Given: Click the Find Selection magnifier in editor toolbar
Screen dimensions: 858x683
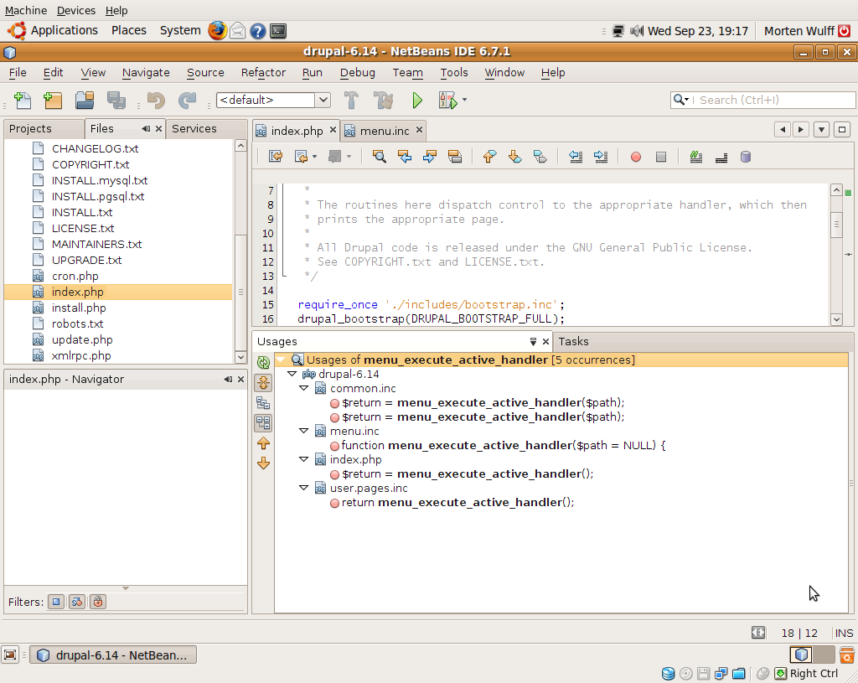Looking at the screenshot, I should 380,157.
